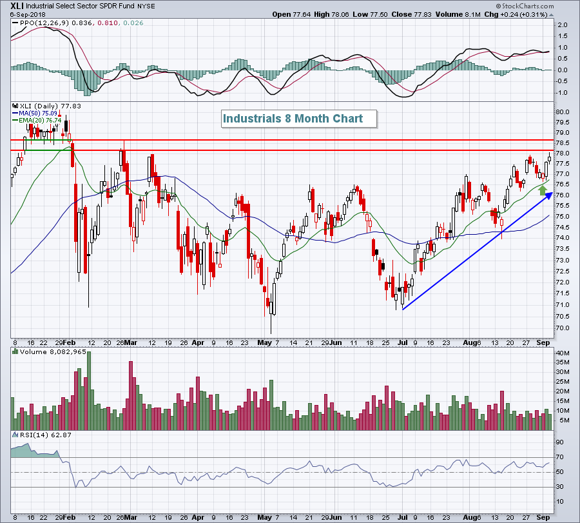Click the volume bars icon beside Volume legend

click(x=15, y=351)
